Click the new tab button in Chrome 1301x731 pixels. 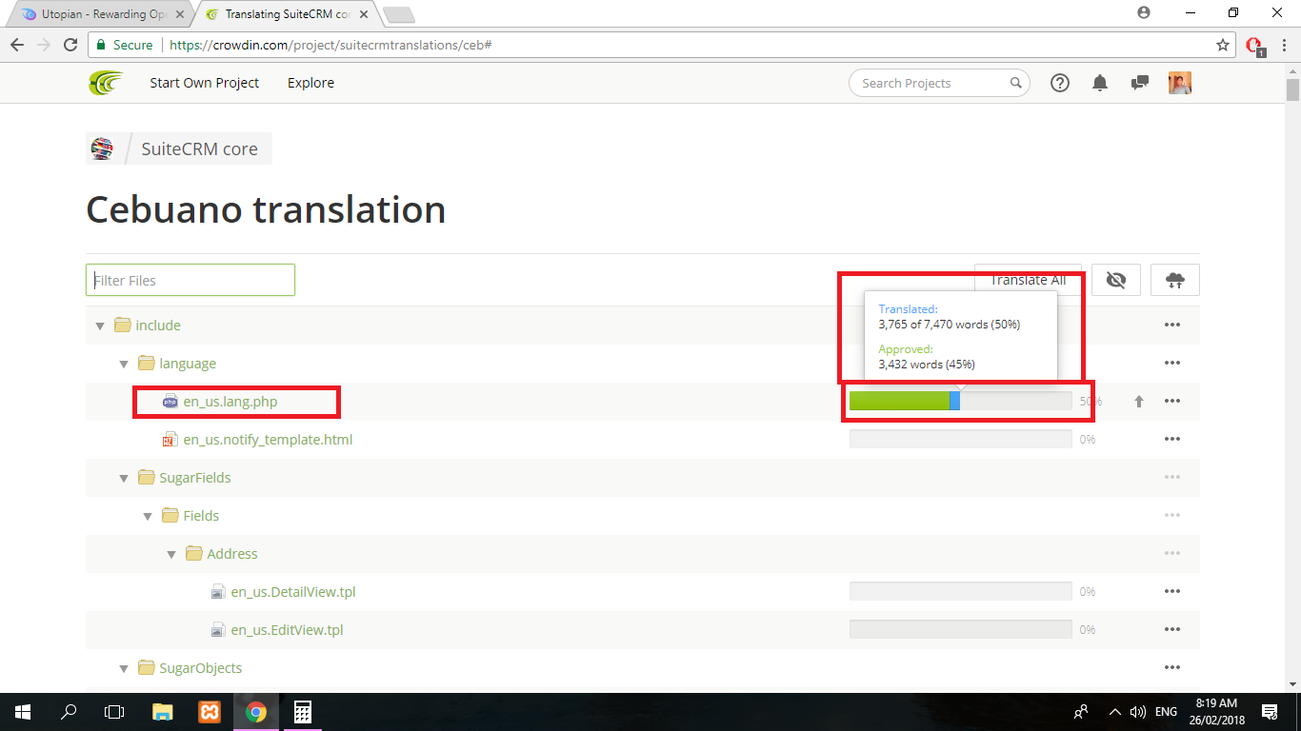(398, 14)
